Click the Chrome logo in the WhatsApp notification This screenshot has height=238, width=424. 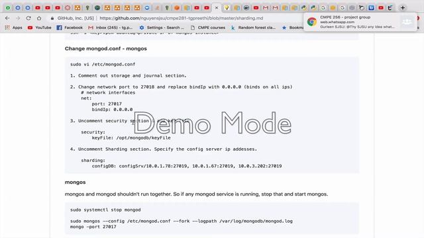point(312,22)
